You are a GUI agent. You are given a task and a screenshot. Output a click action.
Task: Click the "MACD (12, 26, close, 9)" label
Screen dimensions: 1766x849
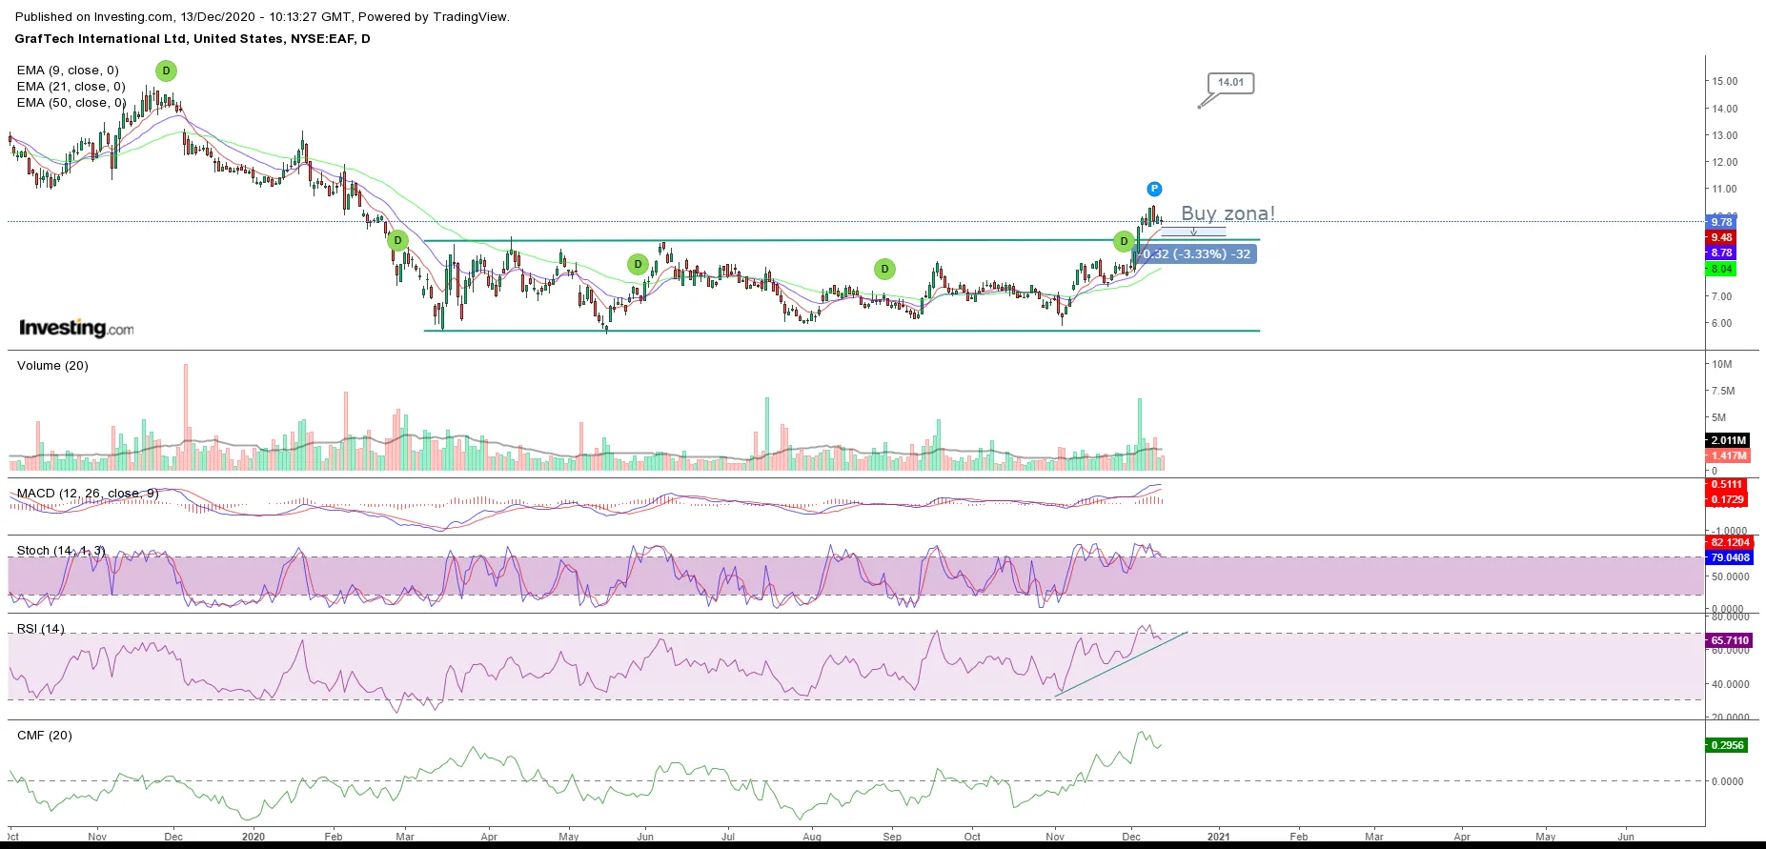click(x=88, y=494)
